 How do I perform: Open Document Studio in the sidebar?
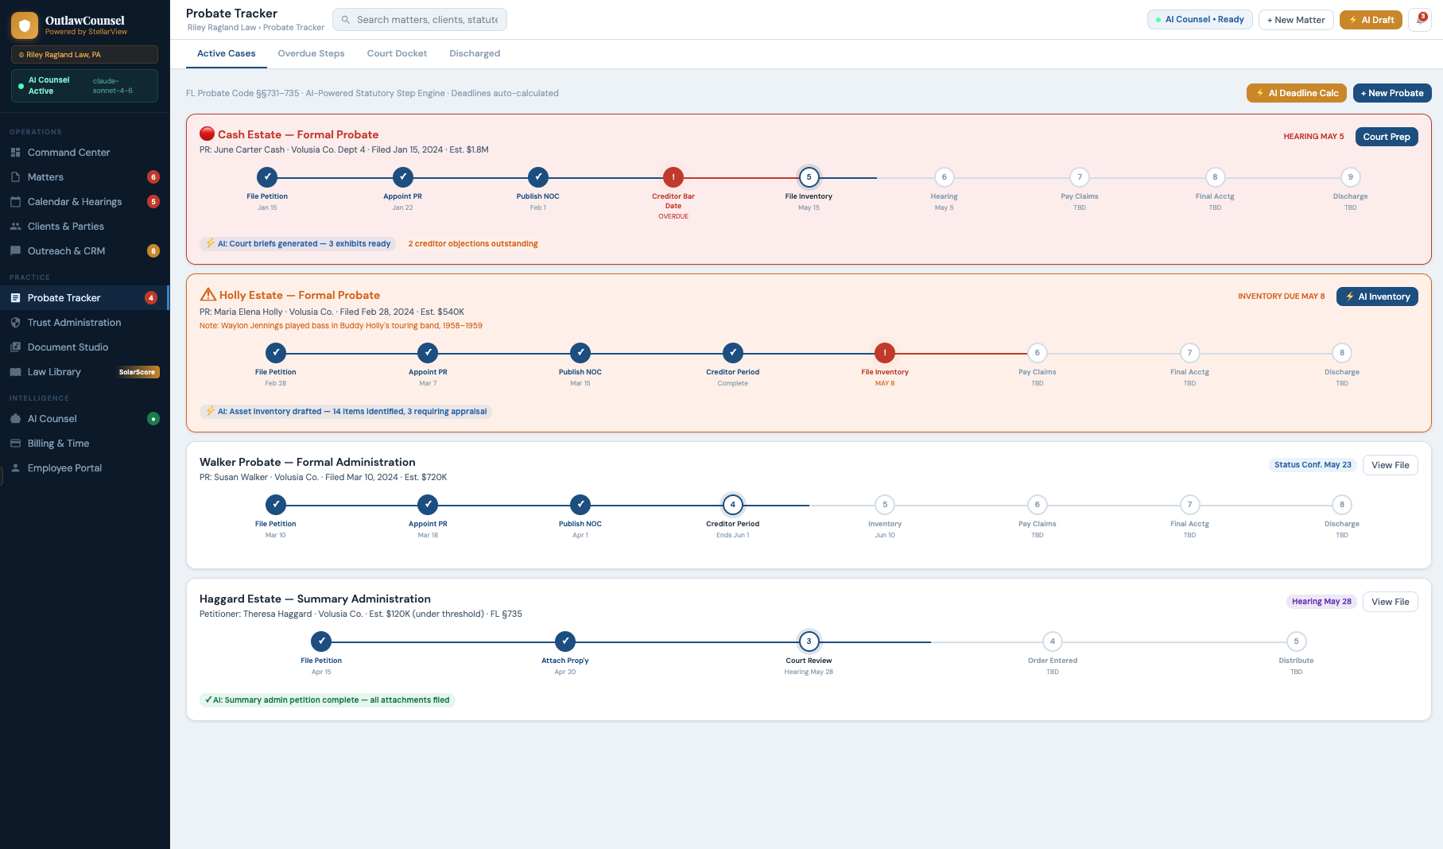pyautogui.click(x=68, y=347)
